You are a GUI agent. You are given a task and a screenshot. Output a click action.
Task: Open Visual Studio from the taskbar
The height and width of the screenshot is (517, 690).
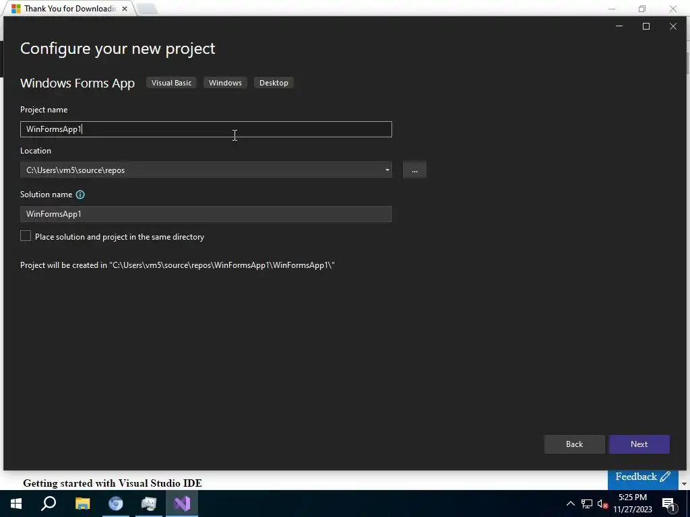point(182,504)
